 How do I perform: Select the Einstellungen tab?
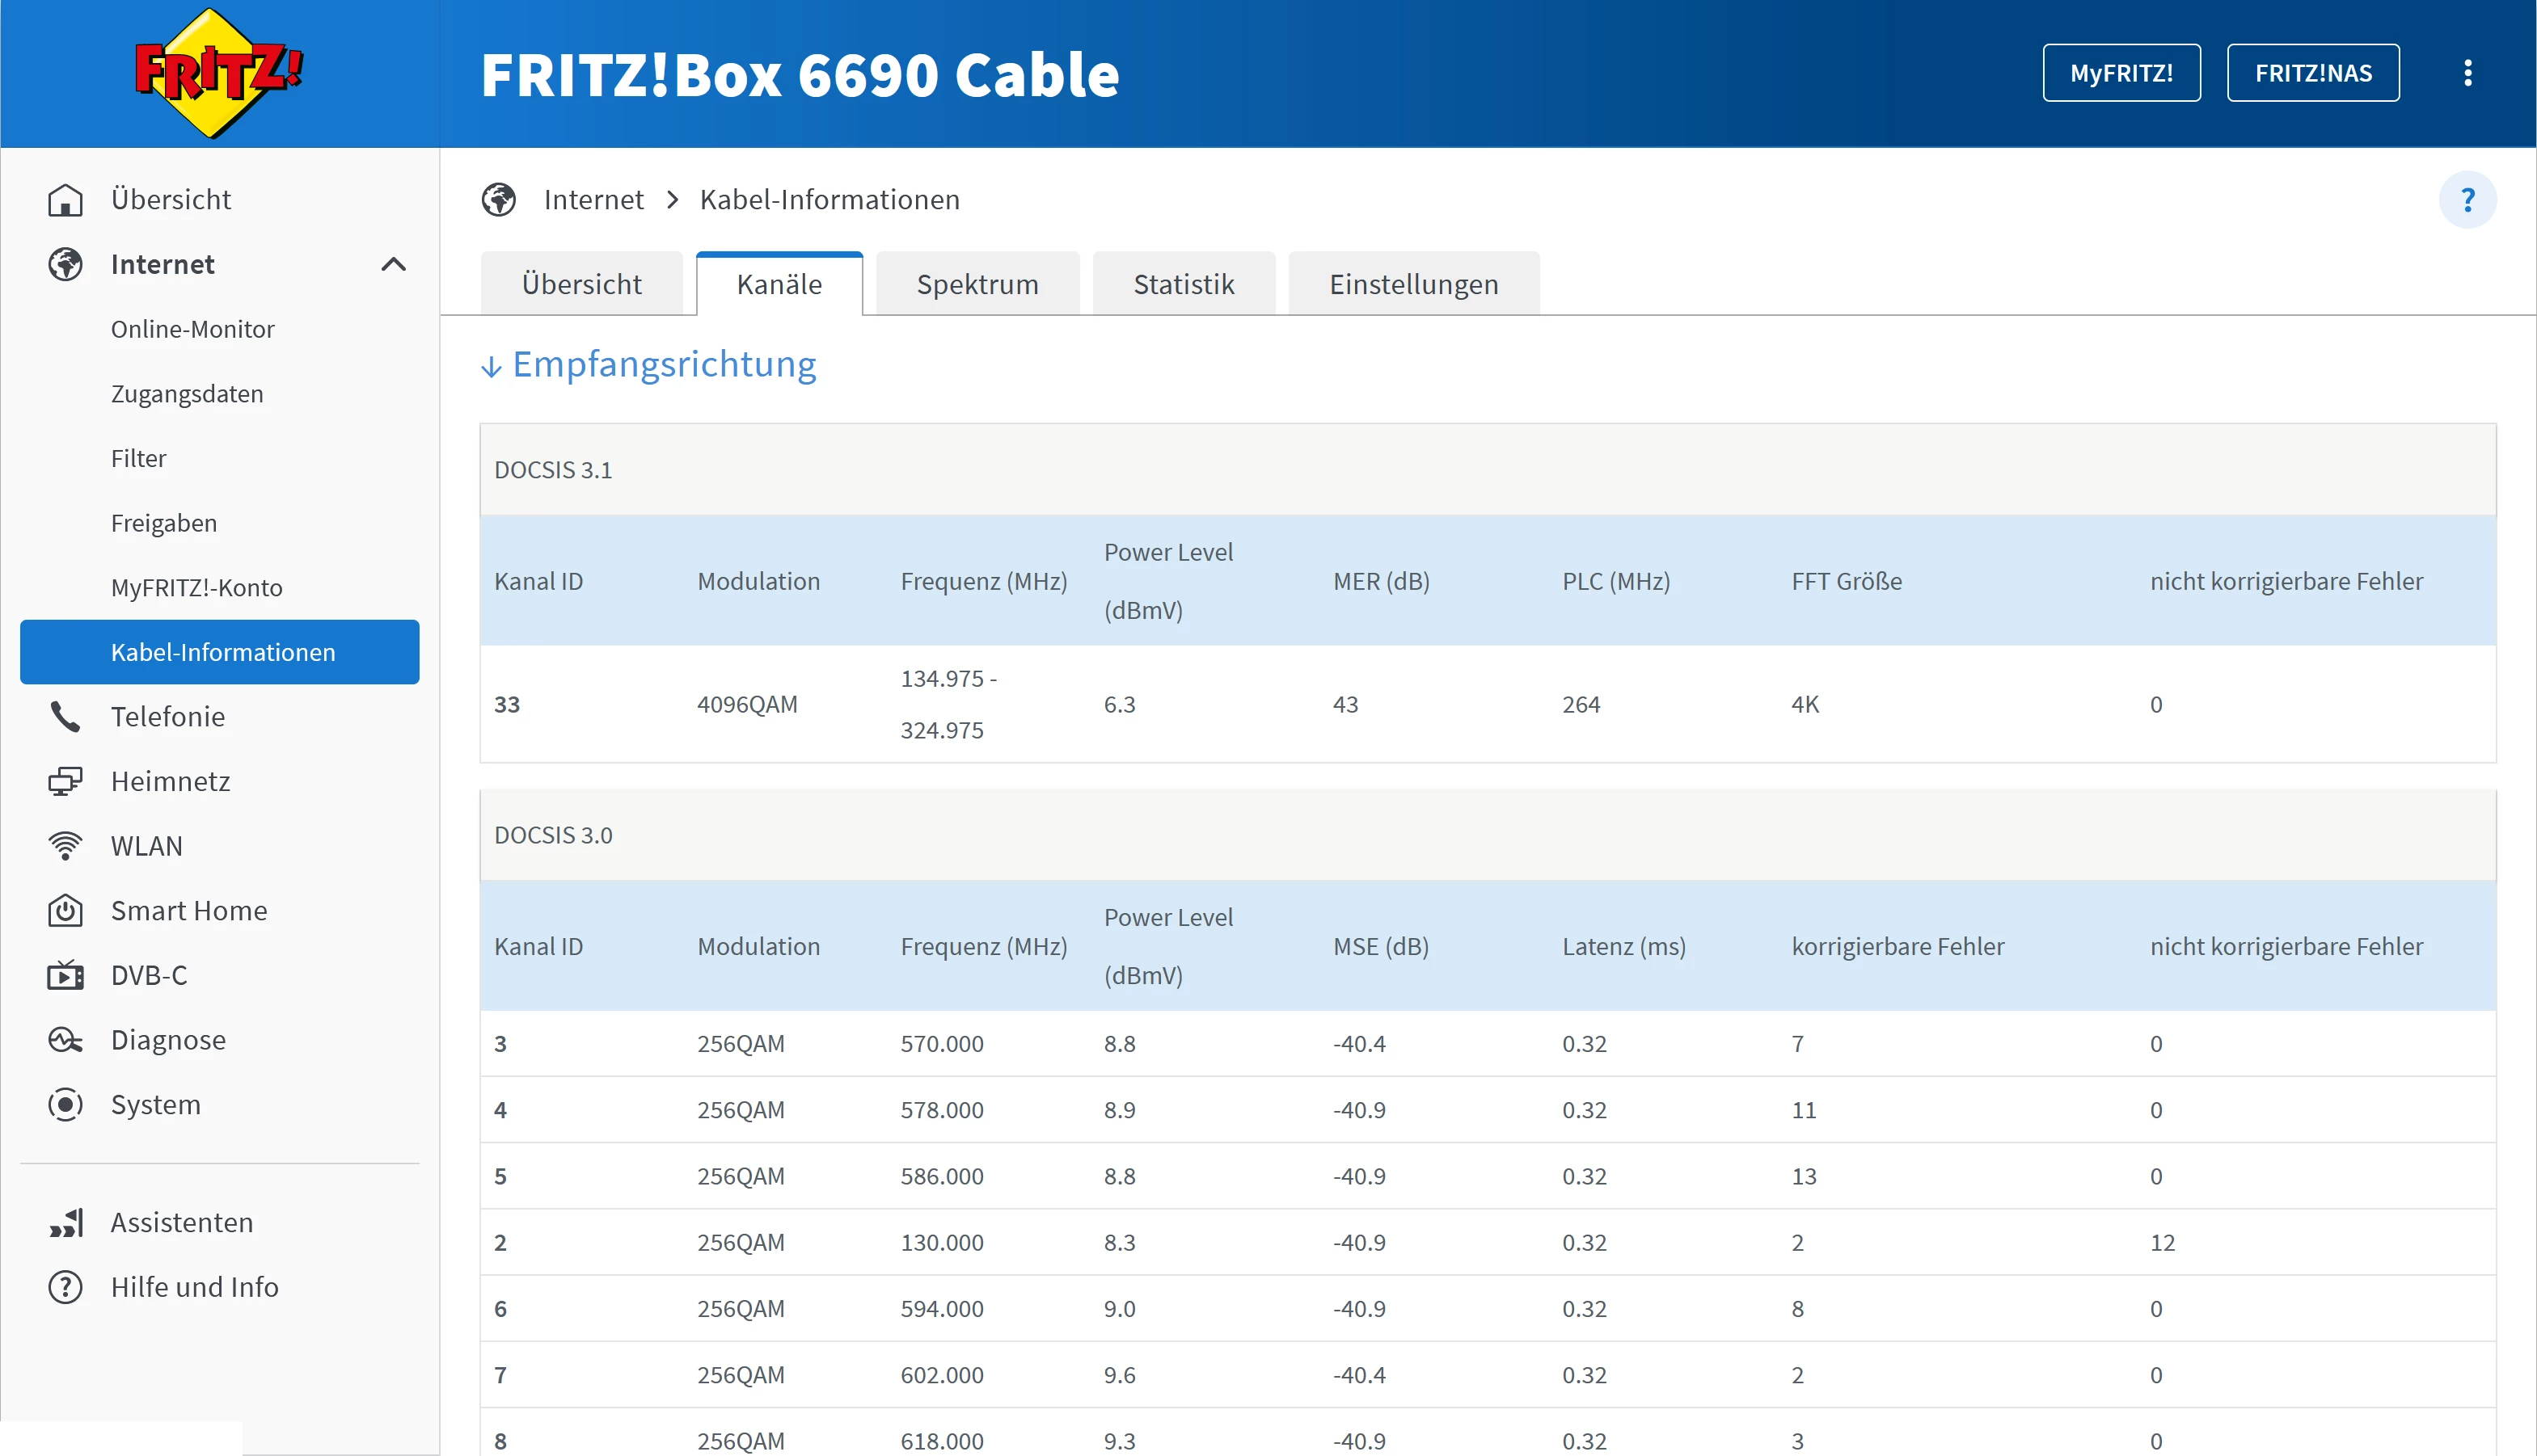point(1412,284)
